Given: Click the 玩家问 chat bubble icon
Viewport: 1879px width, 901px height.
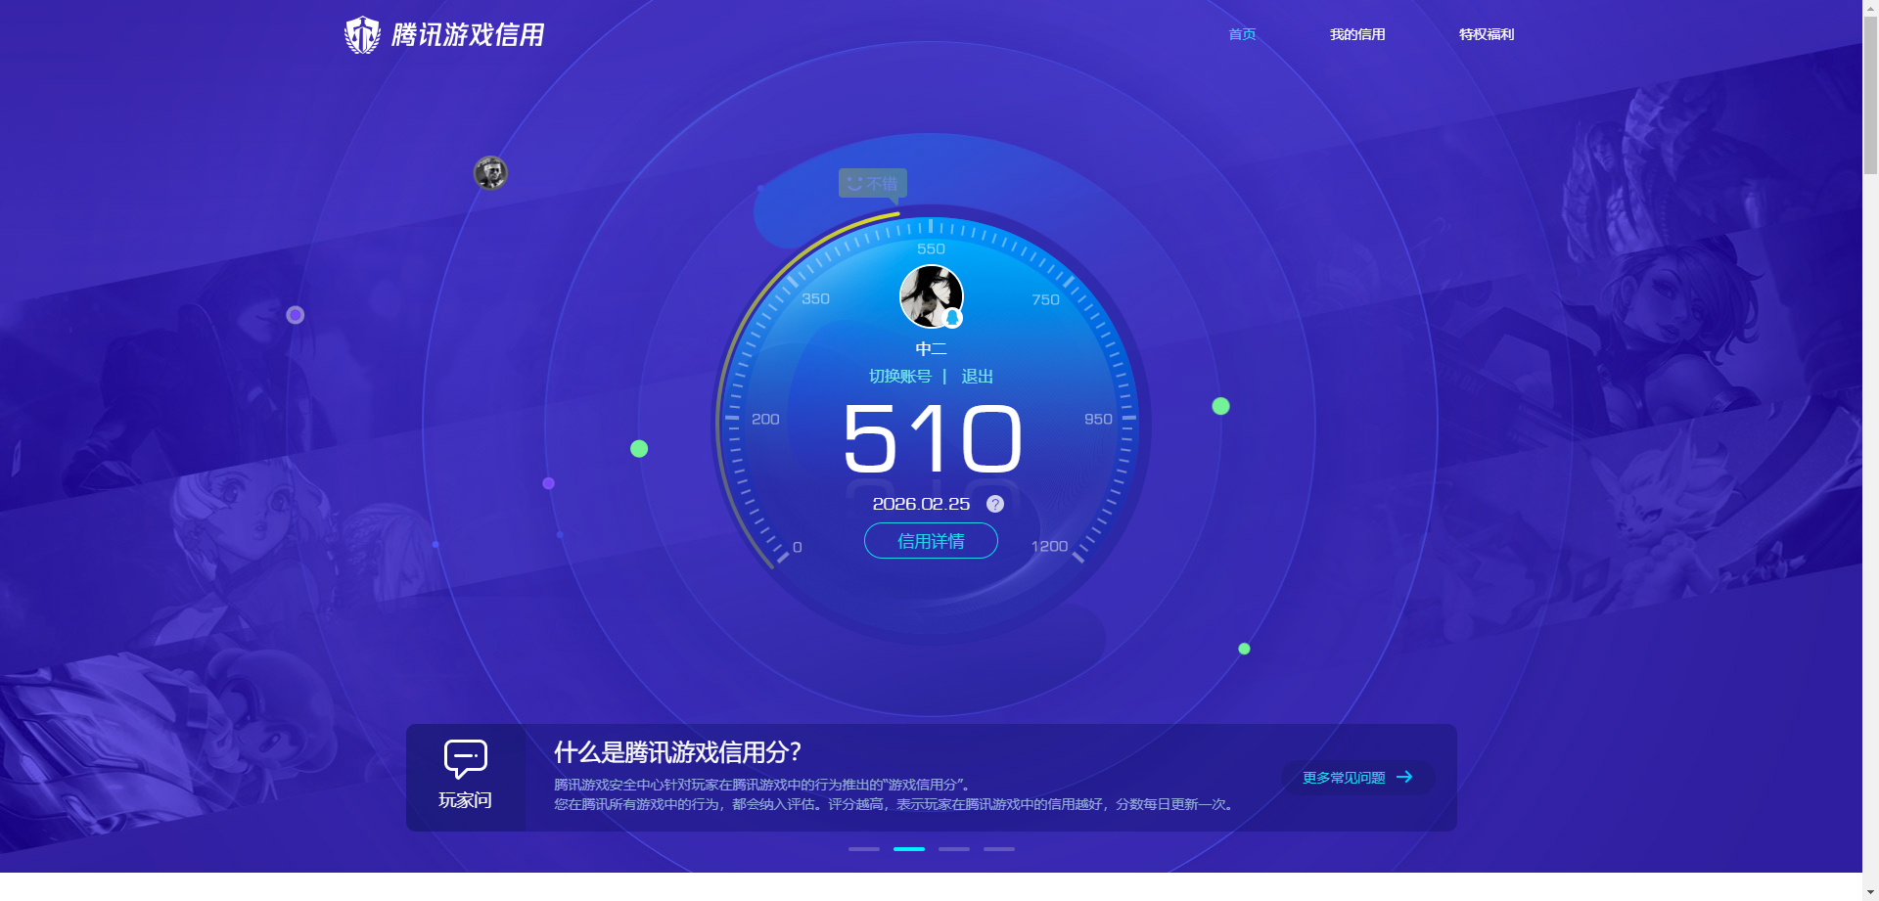Looking at the screenshot, I should tap(465, 759).
